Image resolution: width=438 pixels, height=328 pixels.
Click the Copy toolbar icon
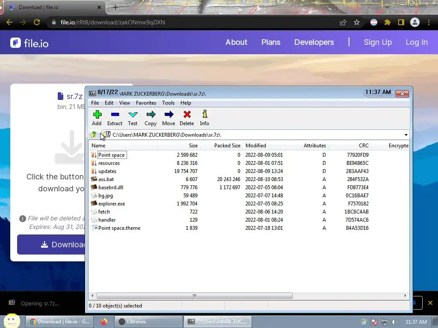[151, 118]
